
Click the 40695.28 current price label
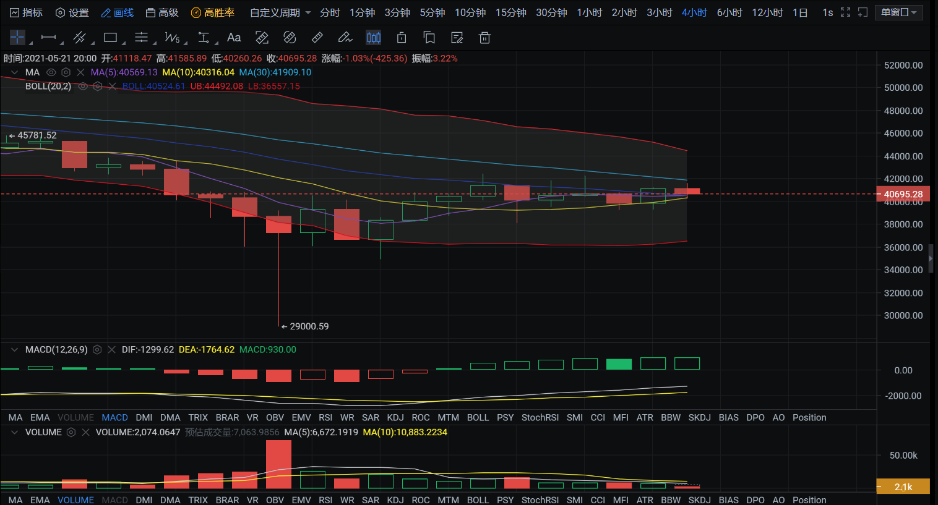903,194
